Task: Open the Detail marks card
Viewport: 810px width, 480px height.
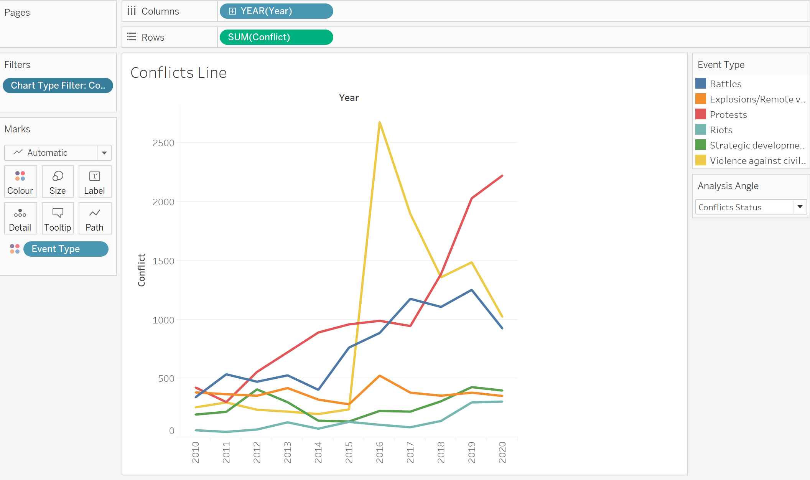Action: [x=20, y=218]
